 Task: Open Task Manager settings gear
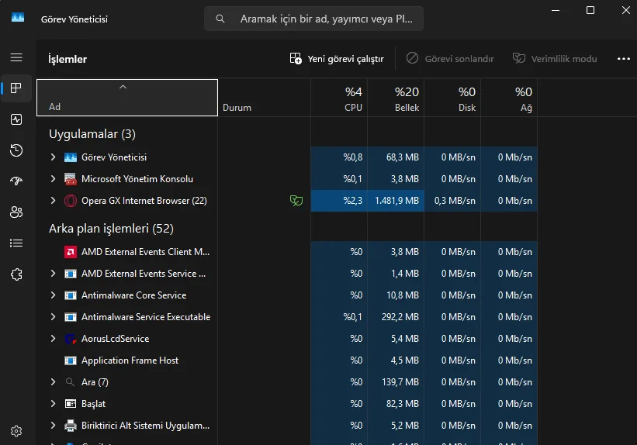click(16, 431)
